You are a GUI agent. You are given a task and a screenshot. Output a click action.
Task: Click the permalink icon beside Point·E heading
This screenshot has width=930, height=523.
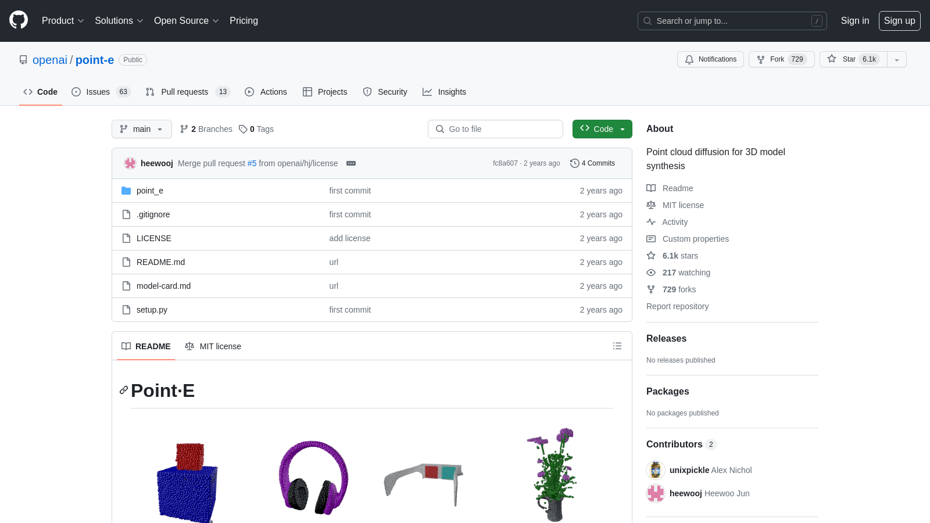pyautogui.click(x=123, y=391)
